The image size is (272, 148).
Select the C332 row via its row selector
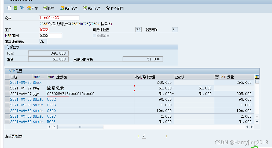(x=7, y=99)
